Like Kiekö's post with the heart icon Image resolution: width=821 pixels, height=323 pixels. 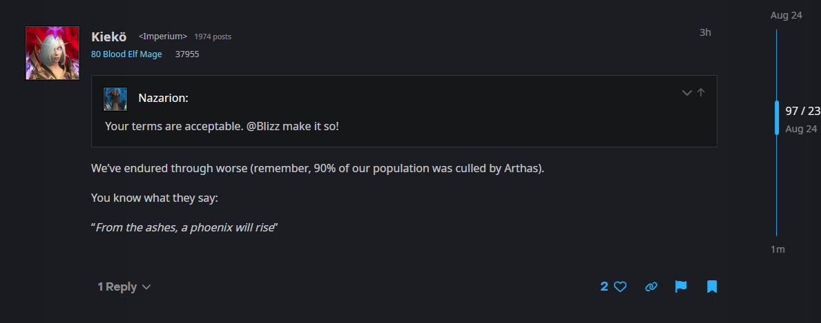pos(620,286)
